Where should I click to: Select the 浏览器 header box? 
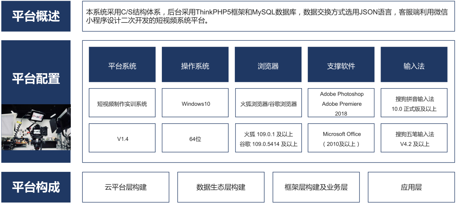click(x=268, y=64)
